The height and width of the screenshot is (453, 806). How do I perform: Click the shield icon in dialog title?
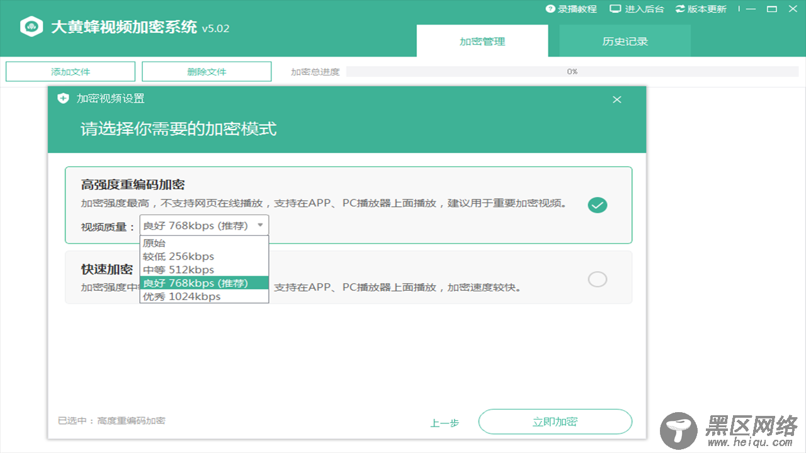63,98
